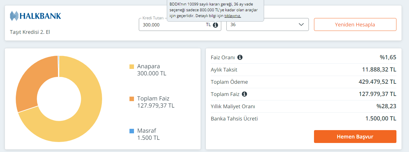
Task: Click the yellow Anapara legend swatch
Action: pos(132,67)
